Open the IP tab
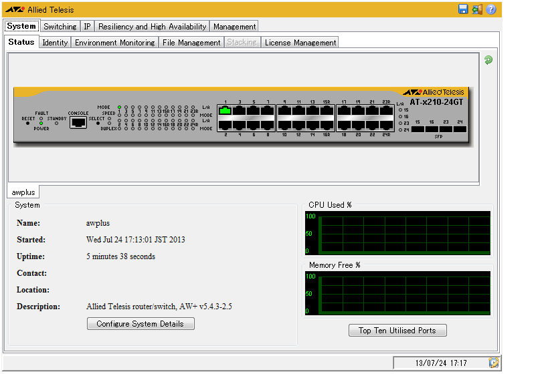The width and height of the screenshot is (548, 374). (x=88, y=27)
